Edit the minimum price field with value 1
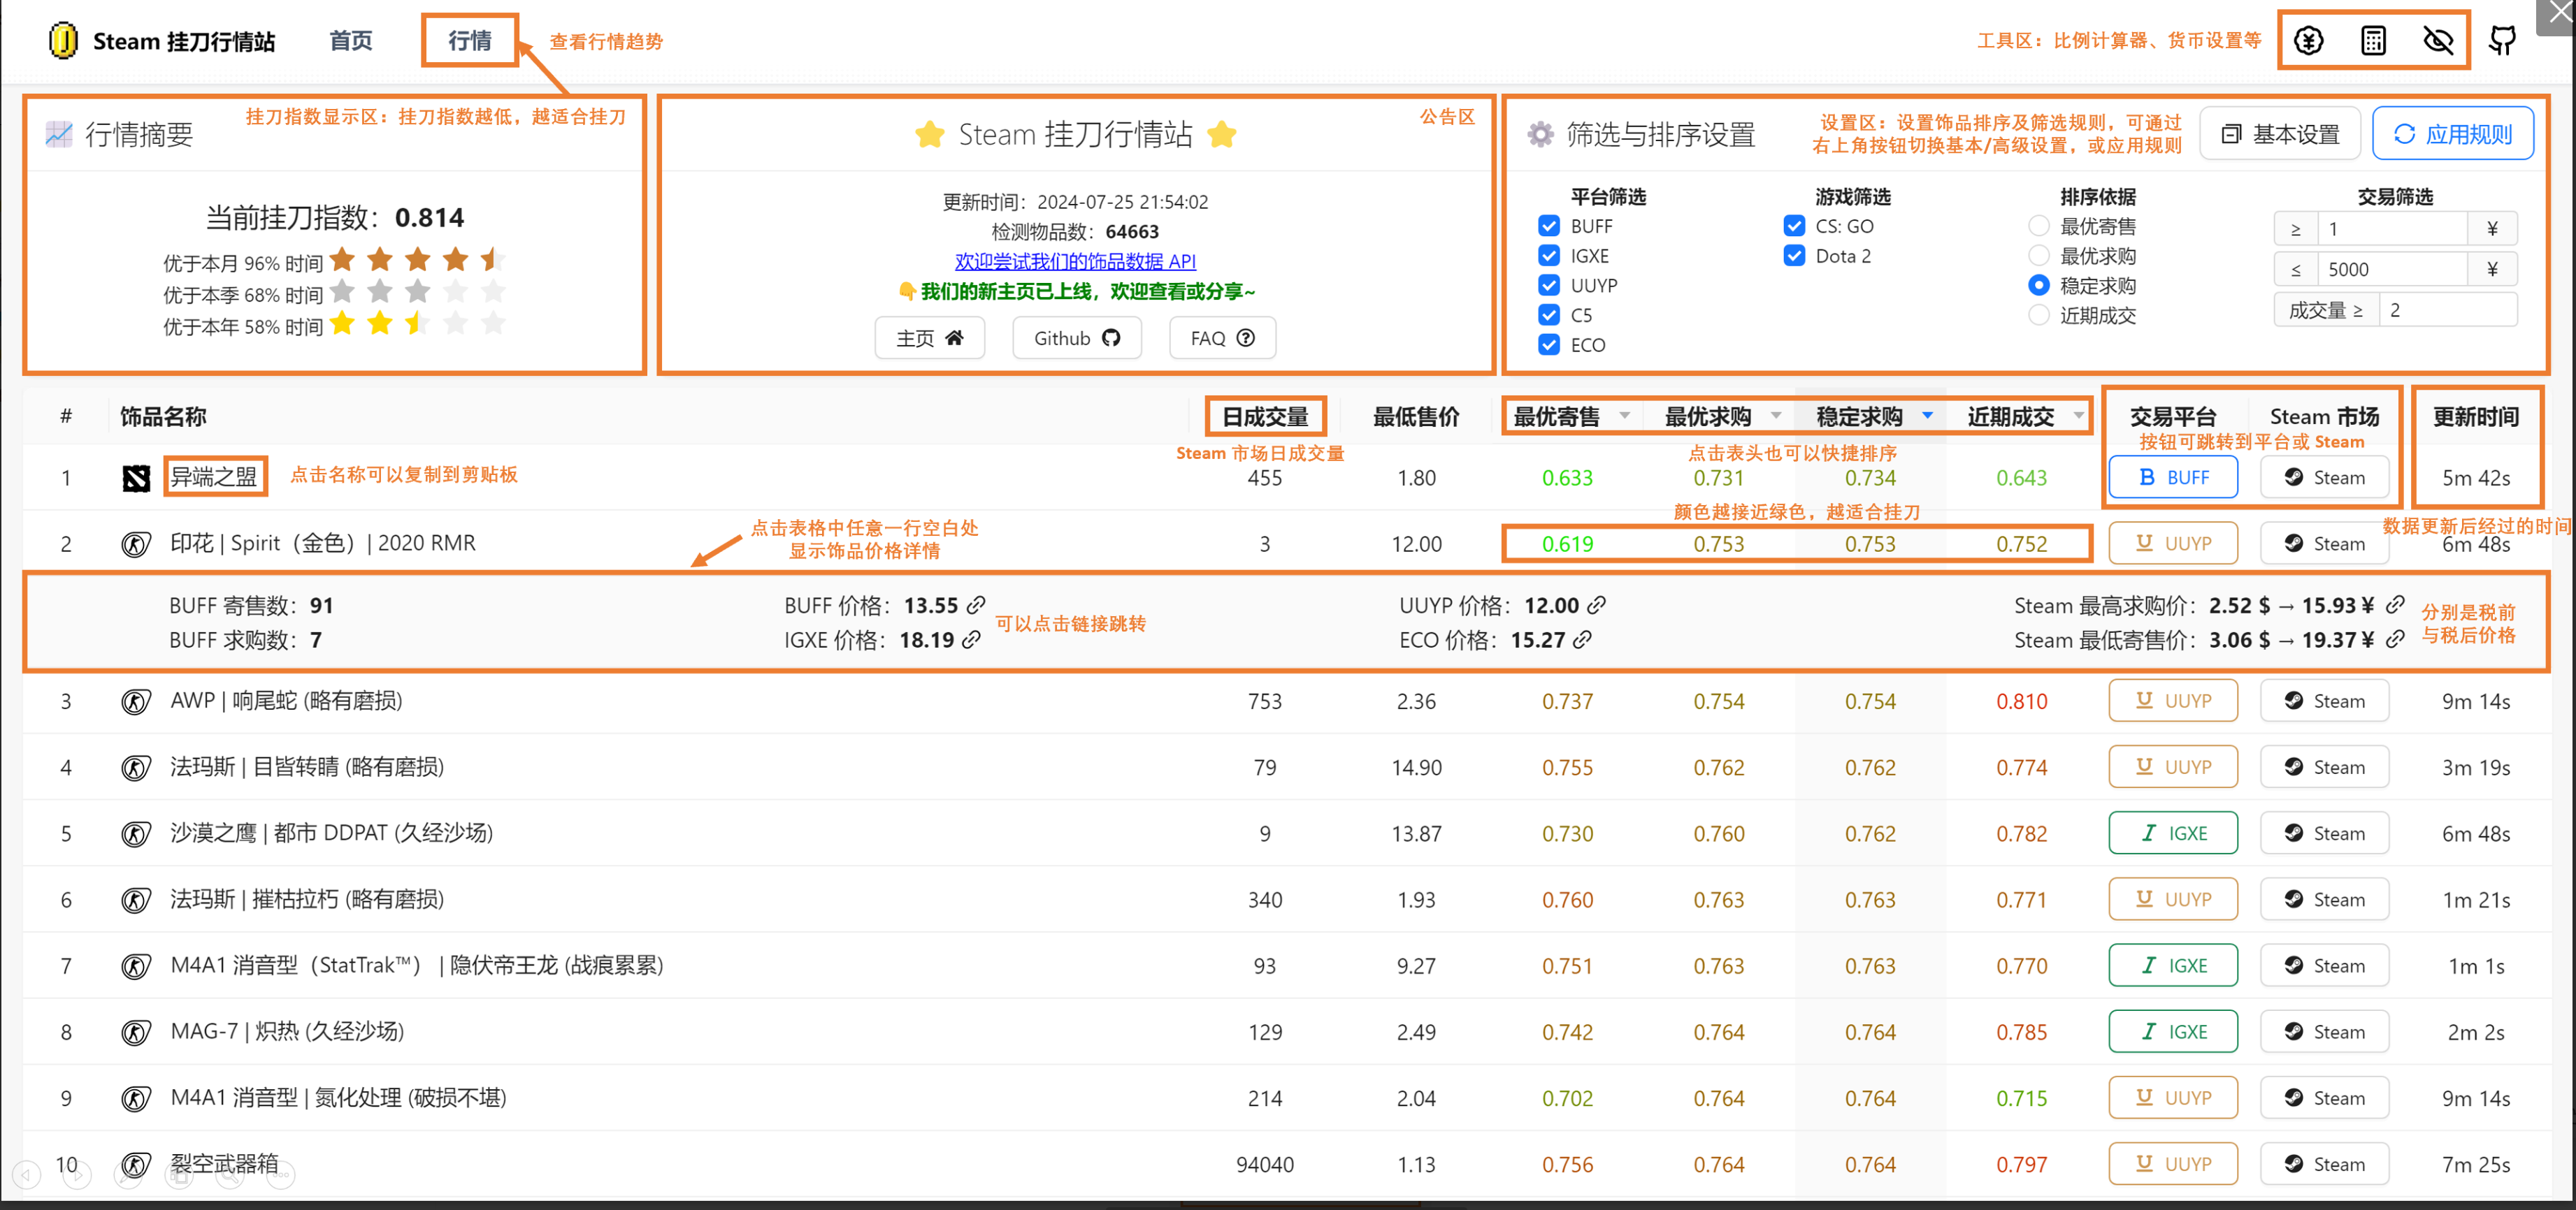The image size is (2576, 1210). coord(2392,229)
